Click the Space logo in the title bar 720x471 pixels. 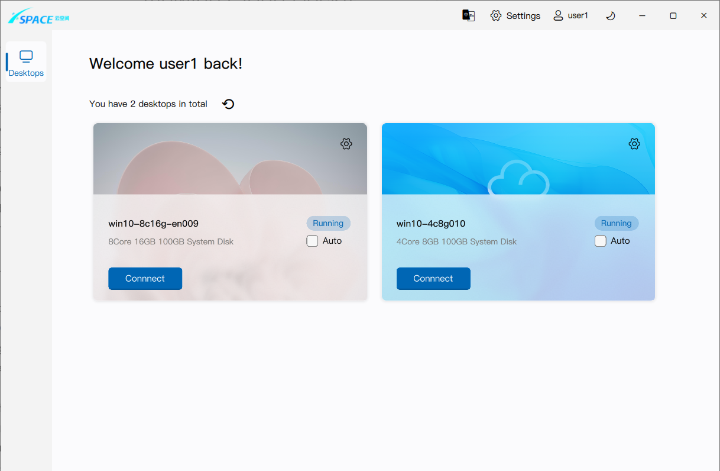(x=38, y=17)
